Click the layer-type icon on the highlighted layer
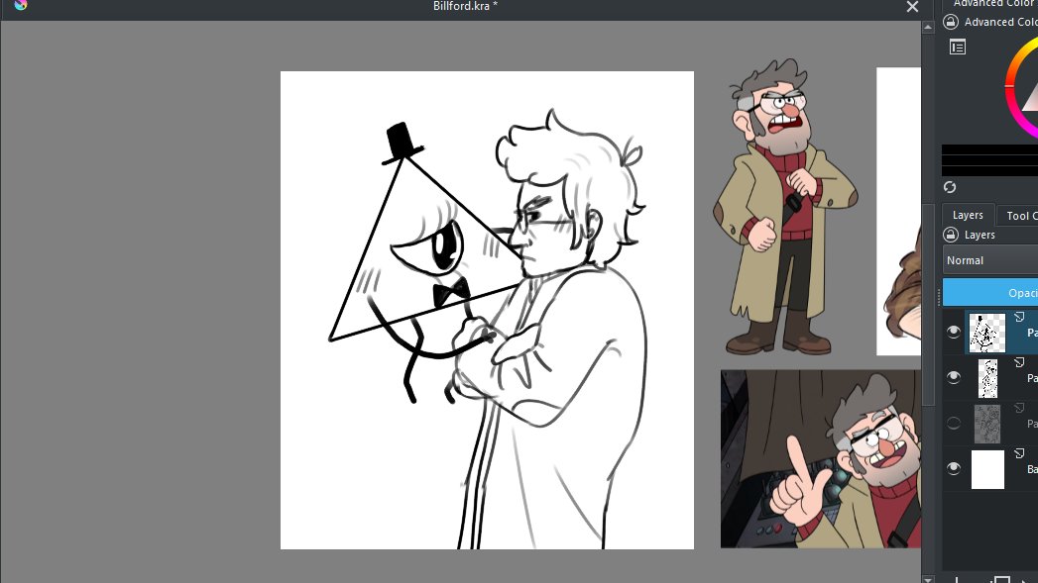1038x583 pixels. pyautogui.click(x=1019, y=317)
